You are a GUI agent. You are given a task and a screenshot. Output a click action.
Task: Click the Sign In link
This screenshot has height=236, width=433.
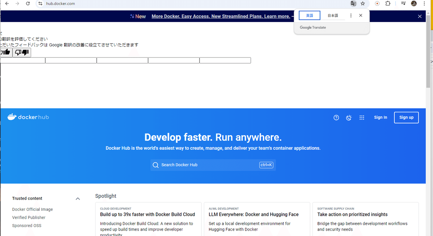(x=380, y=117)
